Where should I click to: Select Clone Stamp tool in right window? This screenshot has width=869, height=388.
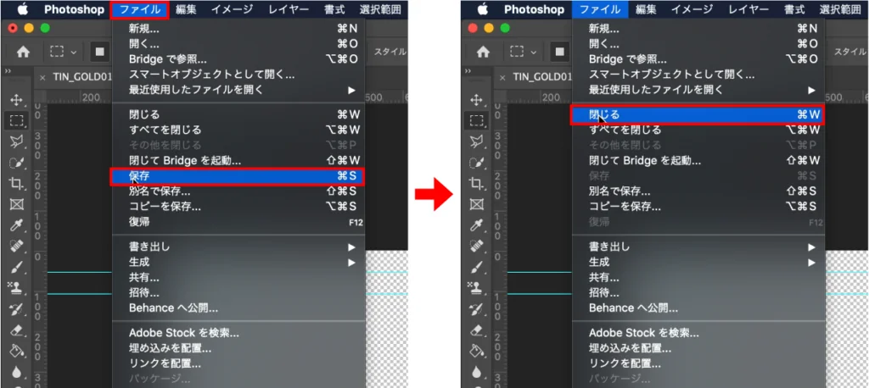tap(477, 288)
